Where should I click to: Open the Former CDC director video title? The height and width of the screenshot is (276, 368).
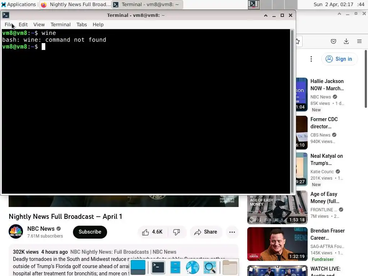[x=324, y=123]
